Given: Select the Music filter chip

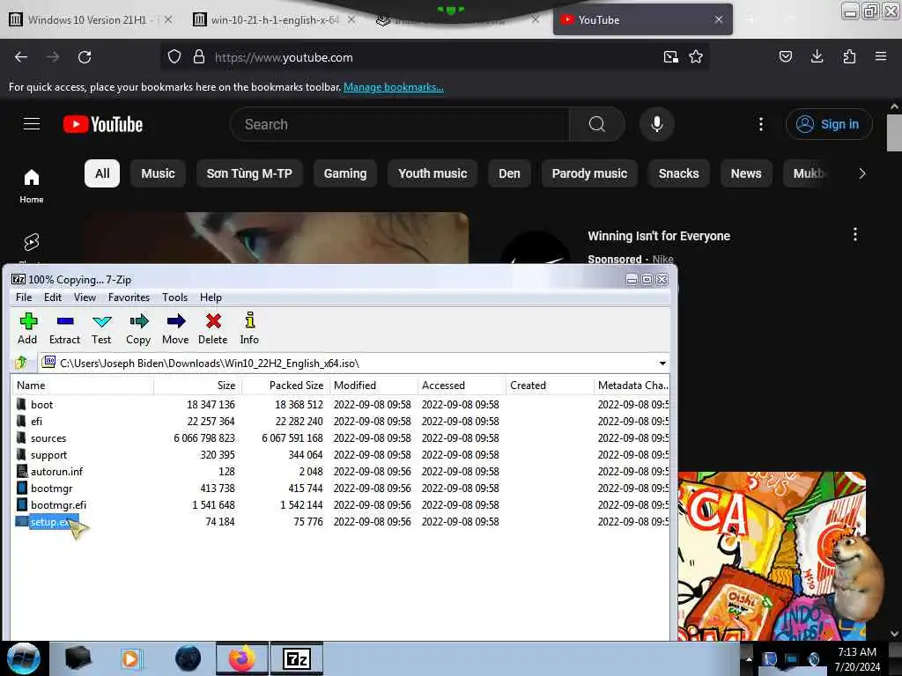Looking at the screenshot, I should [x=158, y=173].
